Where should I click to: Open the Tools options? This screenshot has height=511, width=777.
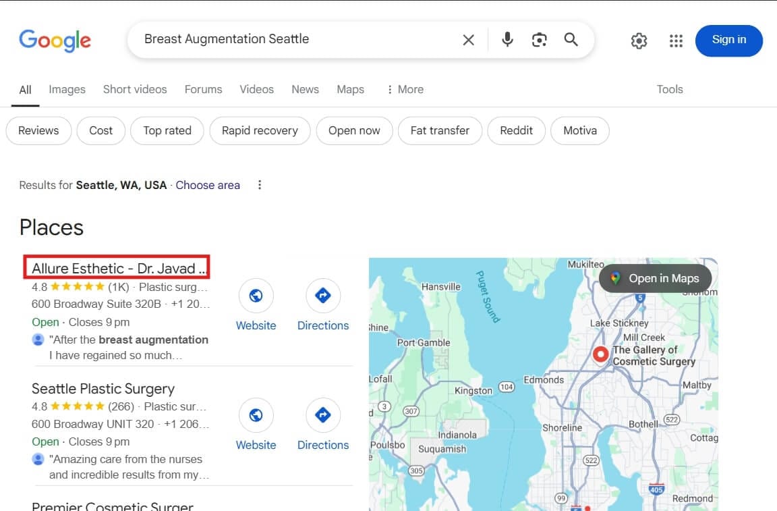click(x=670, y=89)
